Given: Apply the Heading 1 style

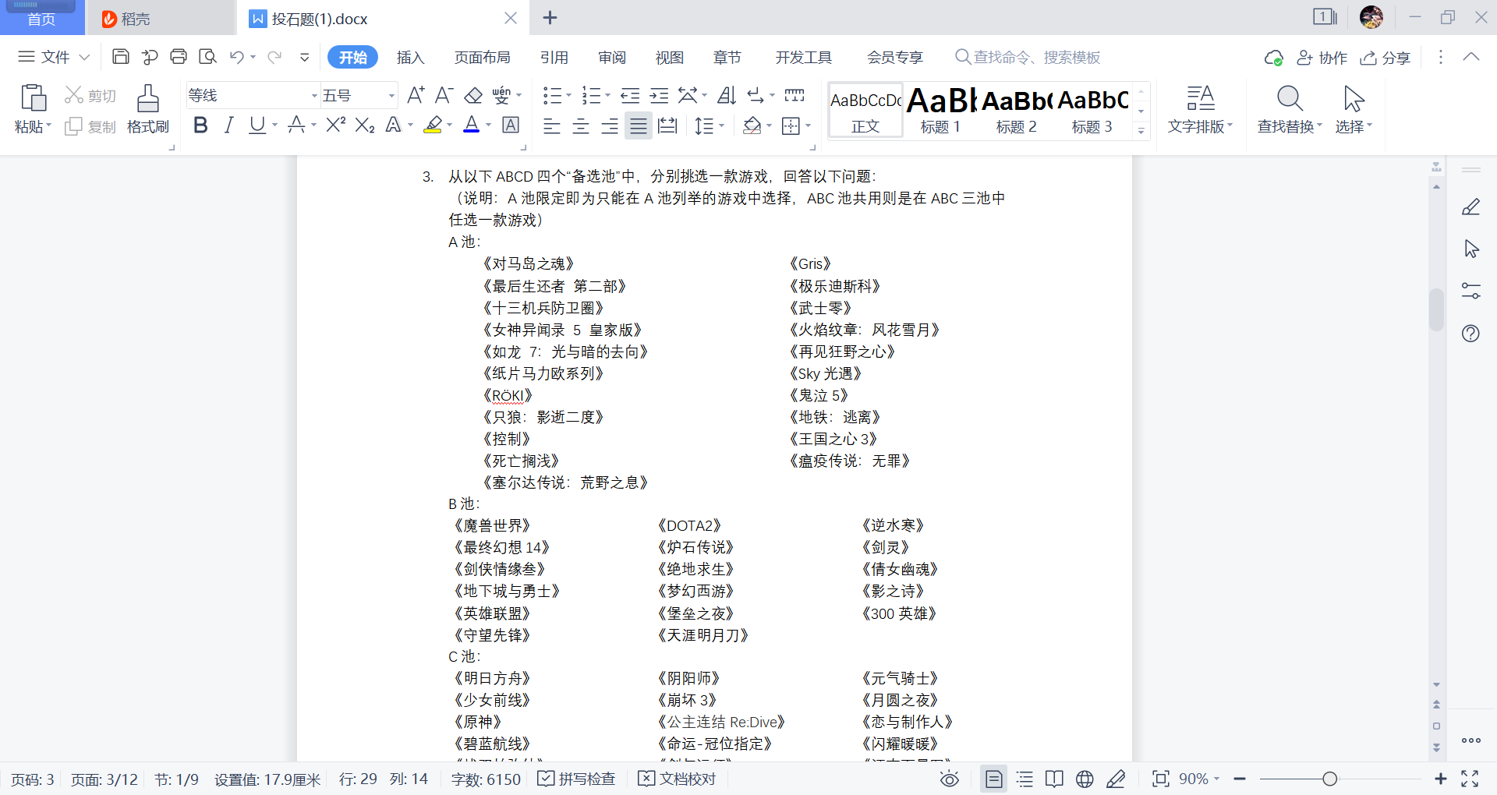Looking at the screenshot, I should (941, 110).
